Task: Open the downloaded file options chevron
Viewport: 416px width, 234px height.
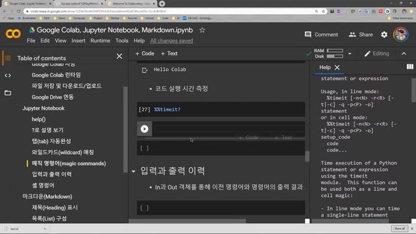Action: pos(45,229)
